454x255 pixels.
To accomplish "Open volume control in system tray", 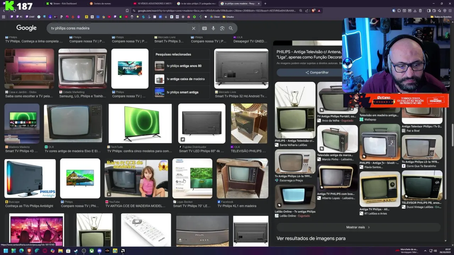I will (x=436, y=251).
